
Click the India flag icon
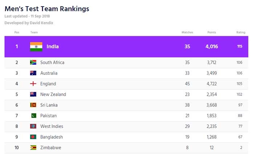36,46
